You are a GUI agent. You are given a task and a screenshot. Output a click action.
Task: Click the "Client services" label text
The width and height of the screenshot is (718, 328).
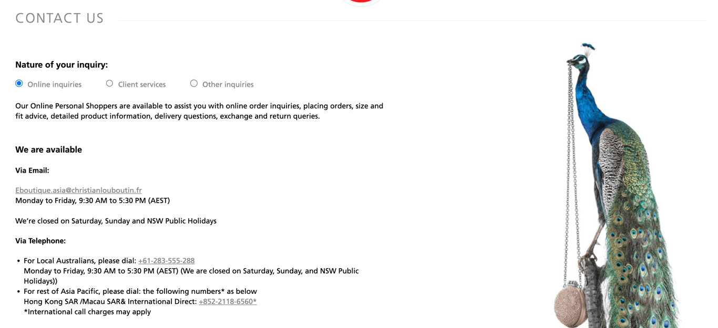142,84
